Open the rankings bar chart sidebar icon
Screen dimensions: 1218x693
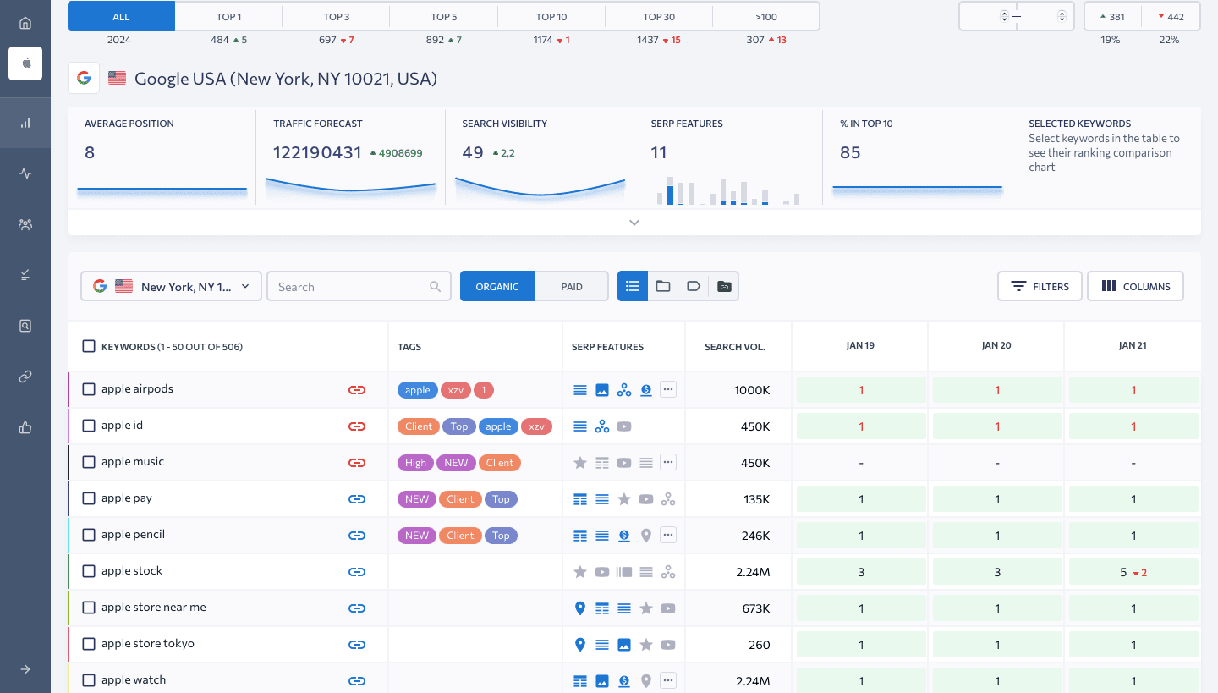pyautogui.click(x=25, y=123)
